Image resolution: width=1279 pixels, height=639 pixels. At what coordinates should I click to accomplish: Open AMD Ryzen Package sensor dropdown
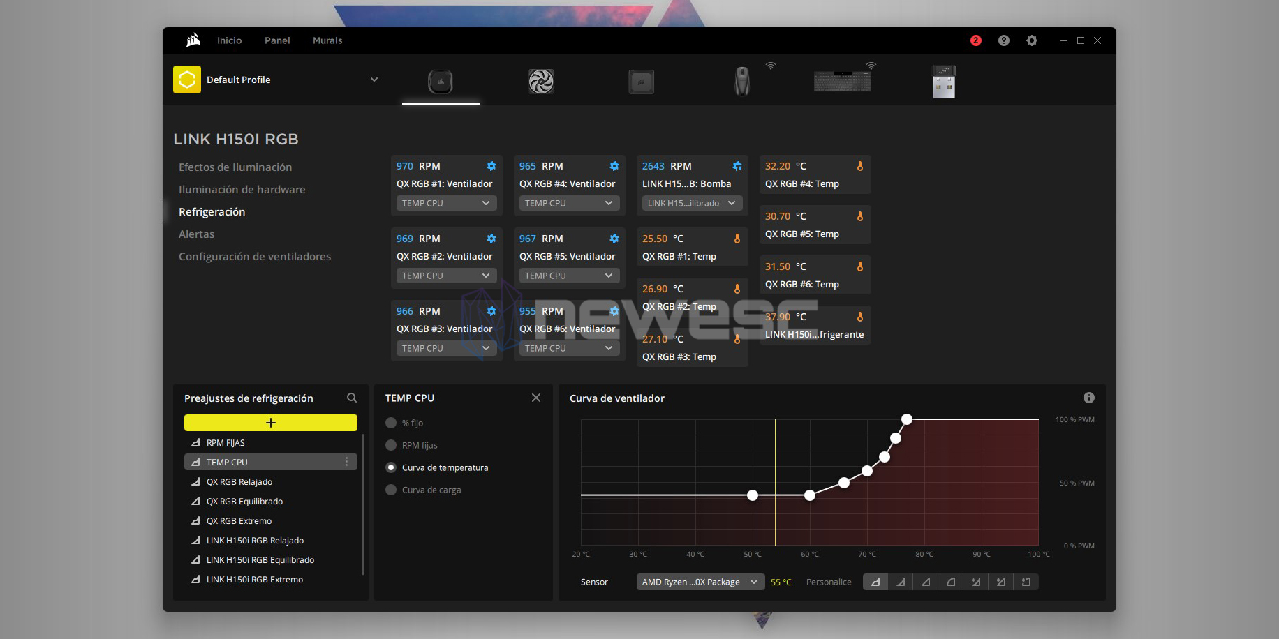tap(700, 582)
